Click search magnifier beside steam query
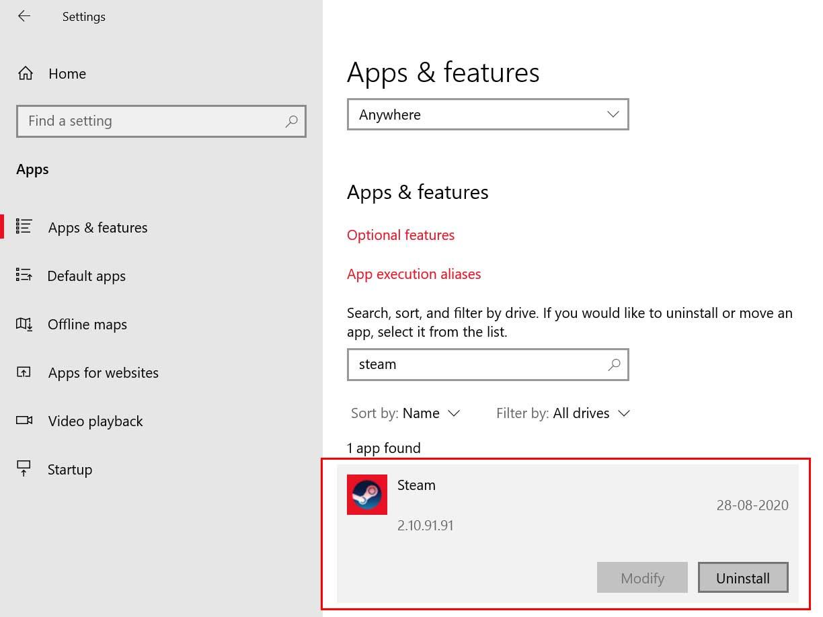Viewport: 823px width, 617px height. pos(614,364)
